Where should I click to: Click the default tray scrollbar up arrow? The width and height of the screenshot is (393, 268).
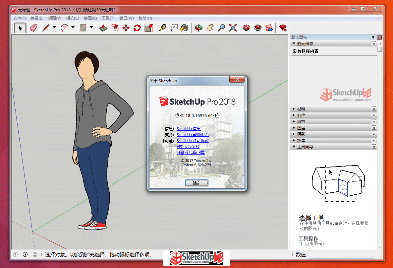click(380, 44)
